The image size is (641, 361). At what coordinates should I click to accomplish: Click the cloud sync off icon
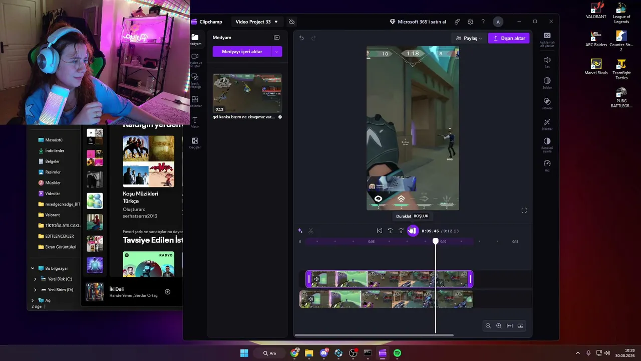pyautogui.click(x=292, y=22)
